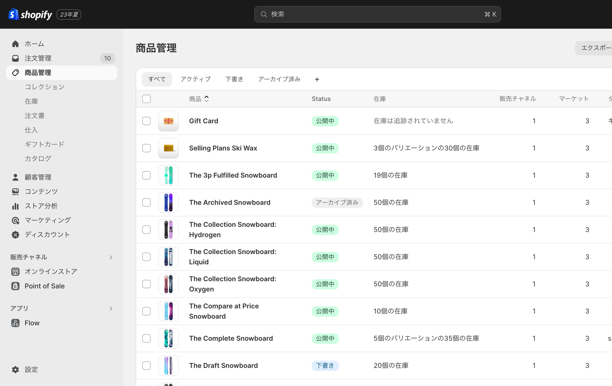Sort by 商品 column arrows

207,99
